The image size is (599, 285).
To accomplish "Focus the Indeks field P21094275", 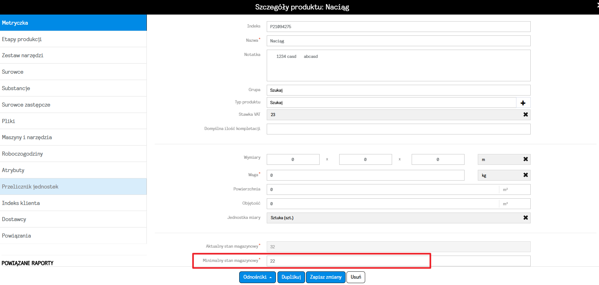I will pyautogui.click(x=398, y=27).
